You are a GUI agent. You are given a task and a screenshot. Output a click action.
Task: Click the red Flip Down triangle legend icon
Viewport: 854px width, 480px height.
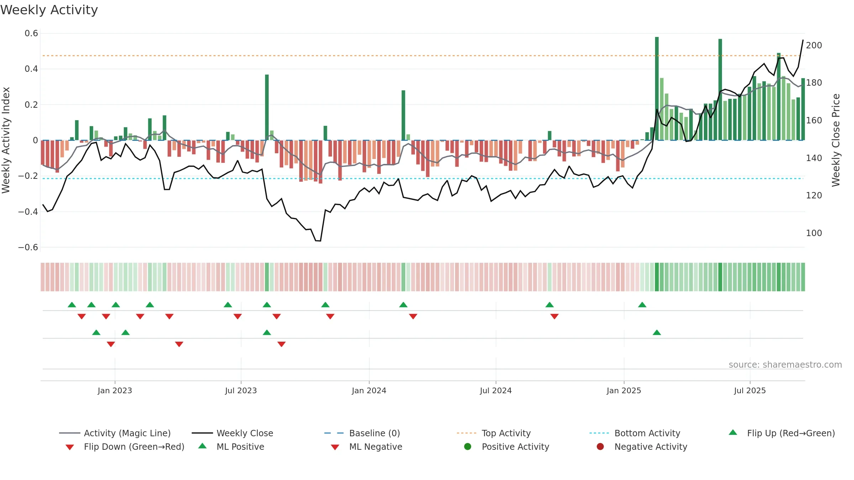[70, 447]
